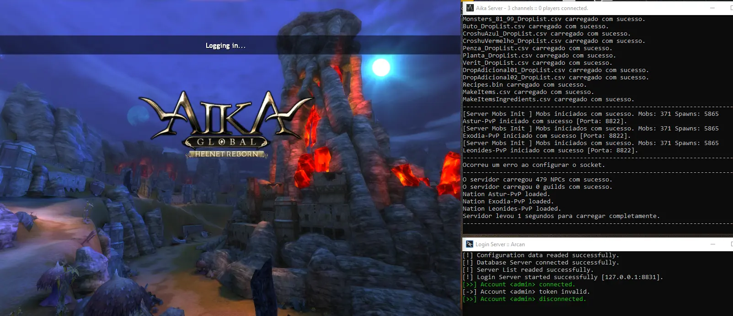Viewport: 733px width, 316px height.
Task: Click the Aika Server title bar text
Action: coord(532,8)
